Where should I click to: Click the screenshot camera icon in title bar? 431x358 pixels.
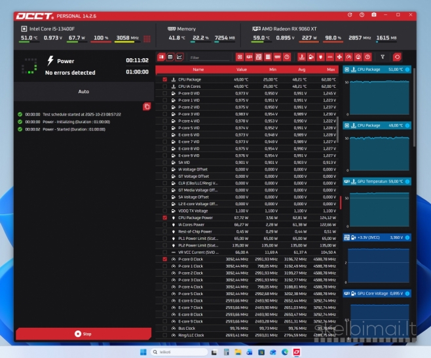point(374,14)
